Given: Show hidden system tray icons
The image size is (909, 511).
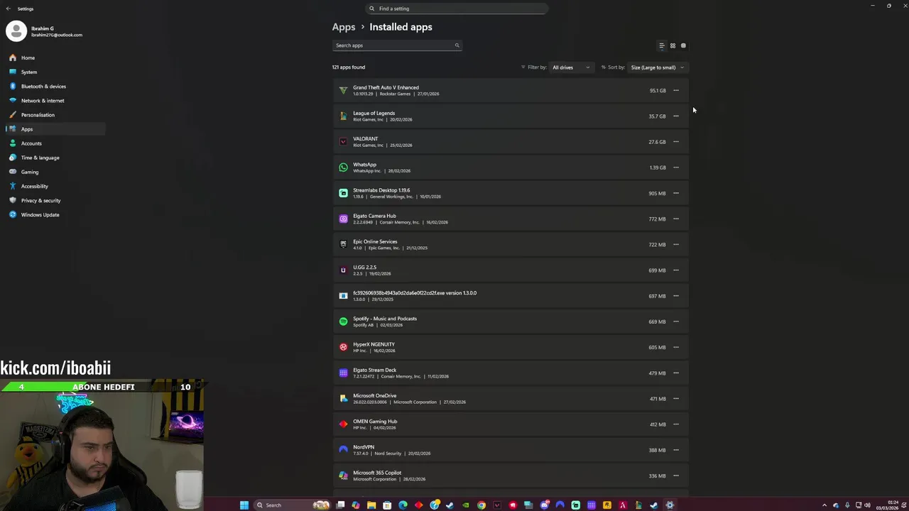Looking at the screenshot, I should pos(824,505).
